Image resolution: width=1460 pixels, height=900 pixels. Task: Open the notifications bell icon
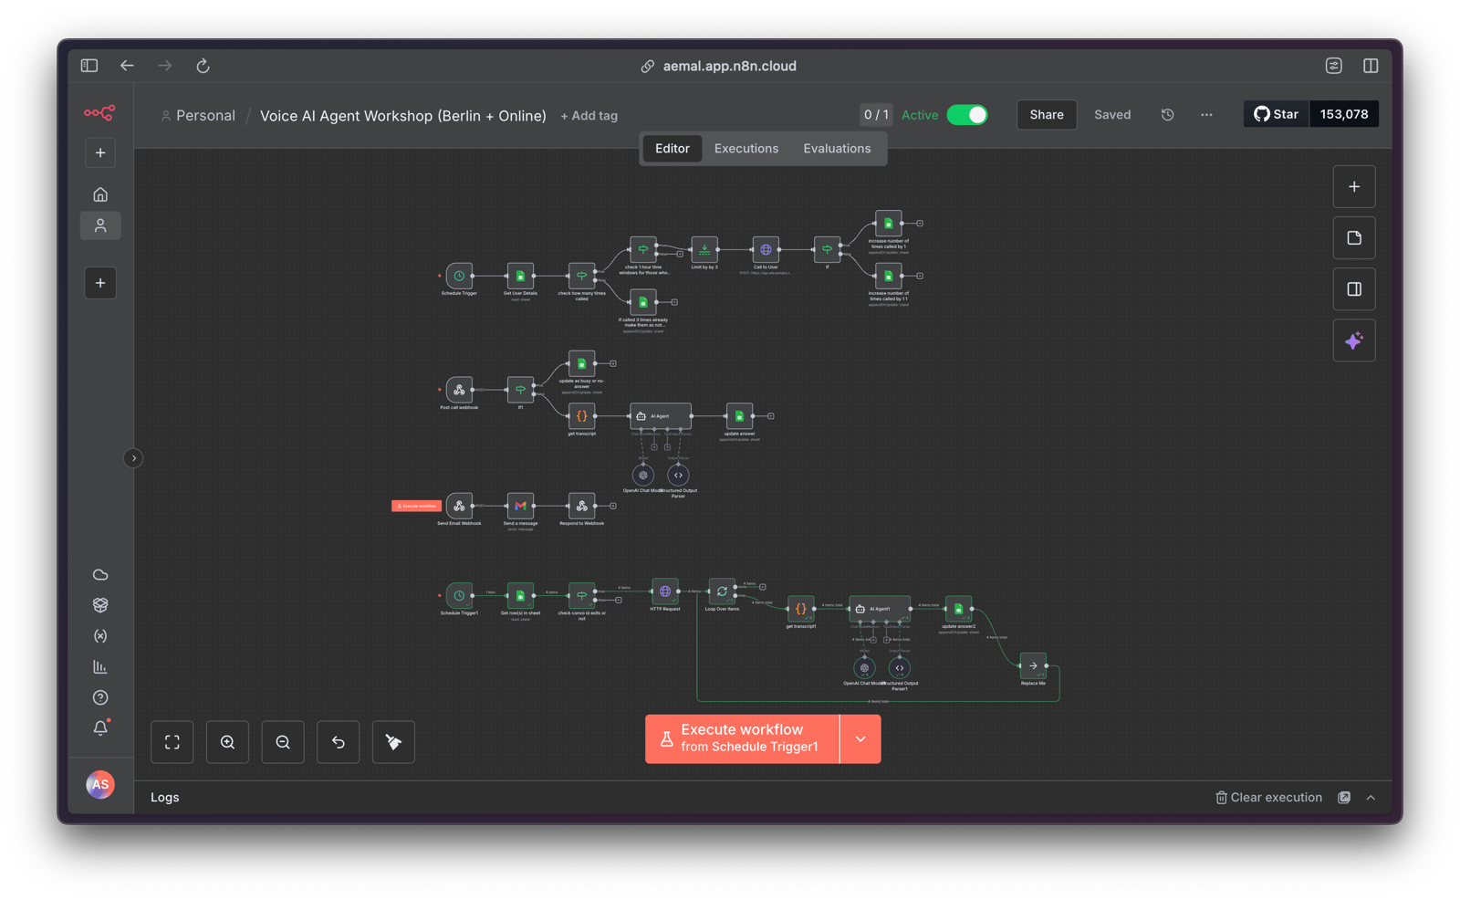[100, 727]
